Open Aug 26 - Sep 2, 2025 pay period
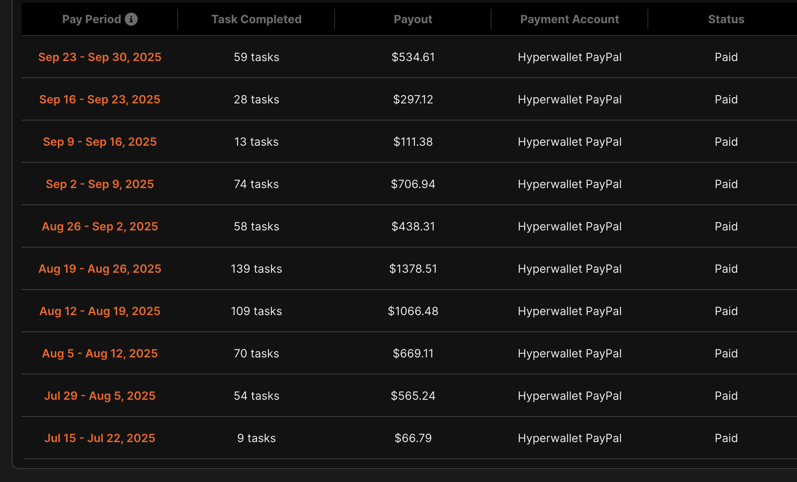 (x=100, y=226)
